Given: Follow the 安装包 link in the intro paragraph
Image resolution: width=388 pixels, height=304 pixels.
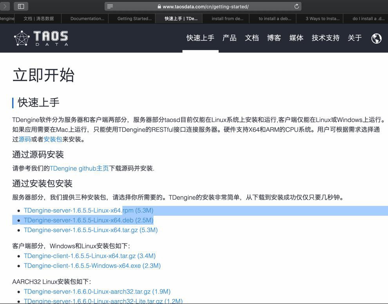Looking at the screenshot, I should pos(53,139).
